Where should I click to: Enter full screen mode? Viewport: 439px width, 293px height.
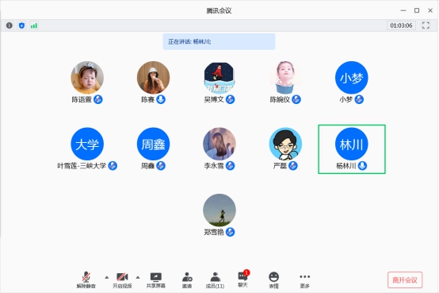click(x=426, y=25)
